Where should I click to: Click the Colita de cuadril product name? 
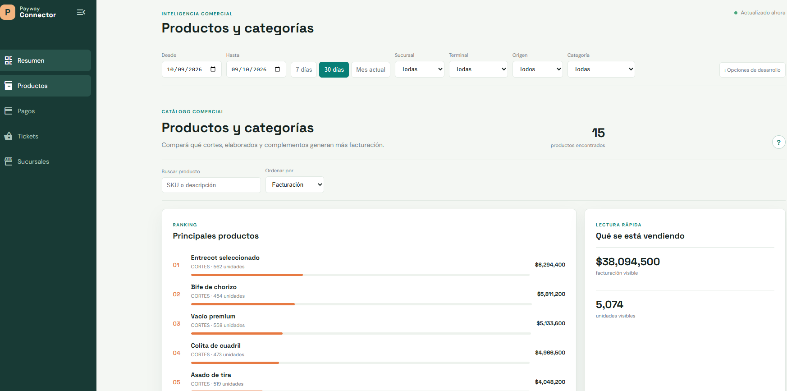pyautogui.click(x=216, y=345)
